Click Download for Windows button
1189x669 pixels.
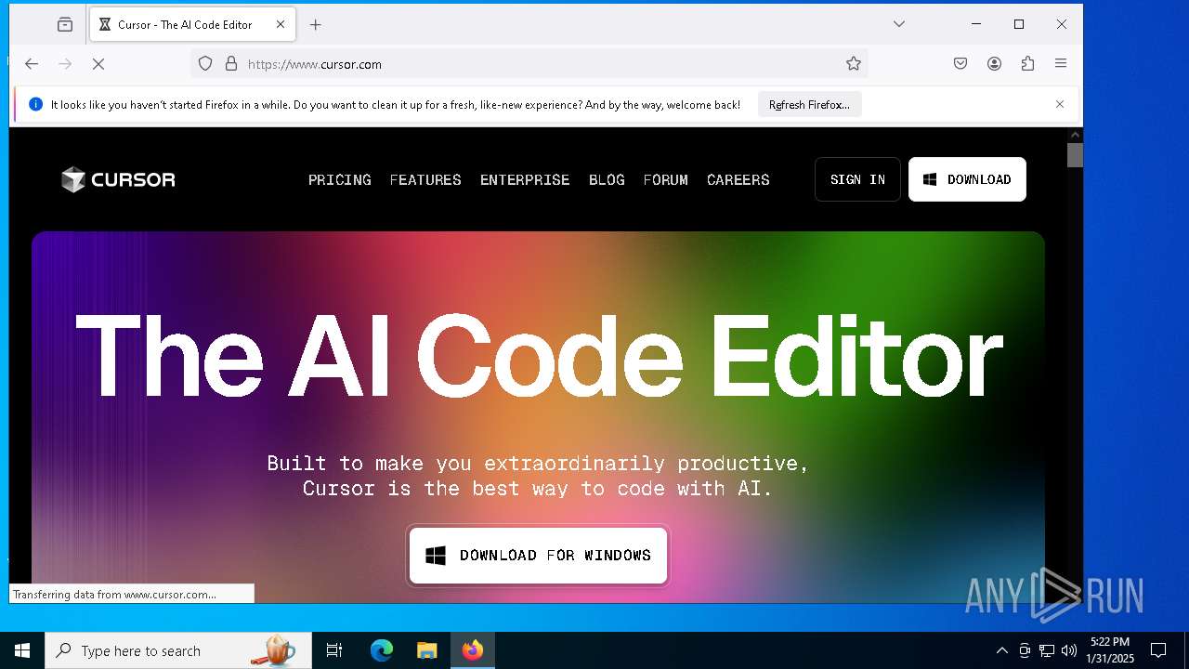[x=538, y=556]
